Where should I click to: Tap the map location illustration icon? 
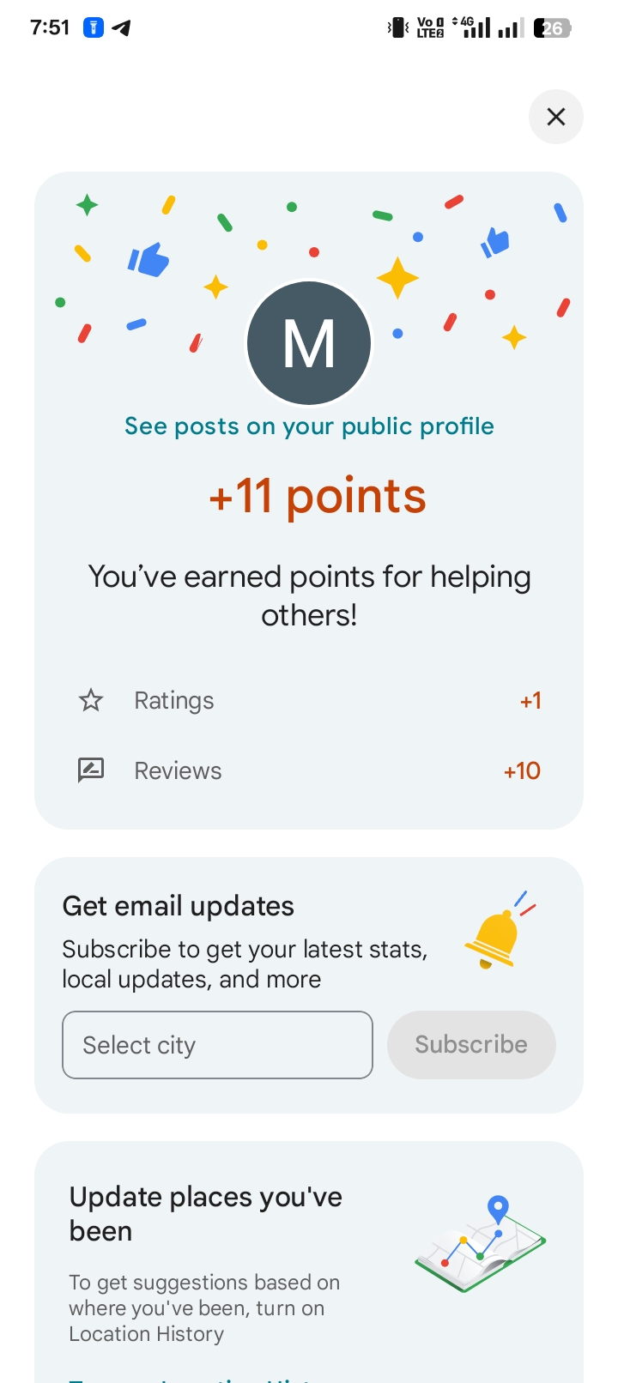[x=481, y=1244]
